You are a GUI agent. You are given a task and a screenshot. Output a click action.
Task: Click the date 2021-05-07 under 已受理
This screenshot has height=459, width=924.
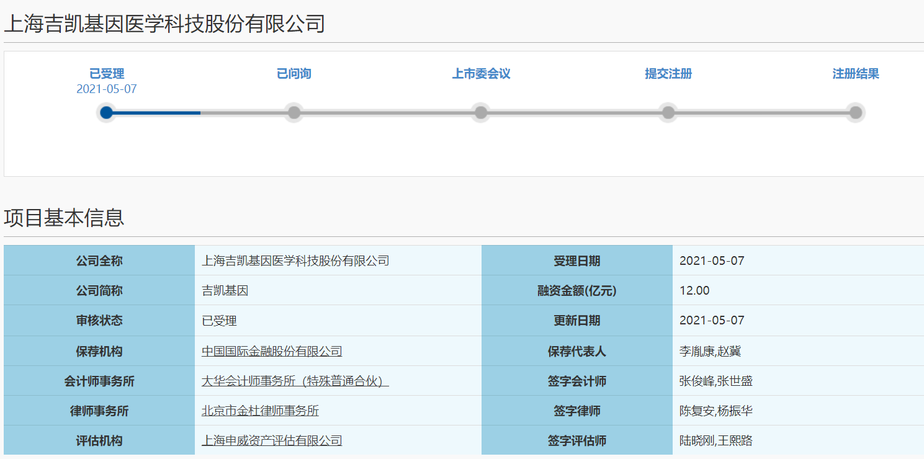(107, 89)
